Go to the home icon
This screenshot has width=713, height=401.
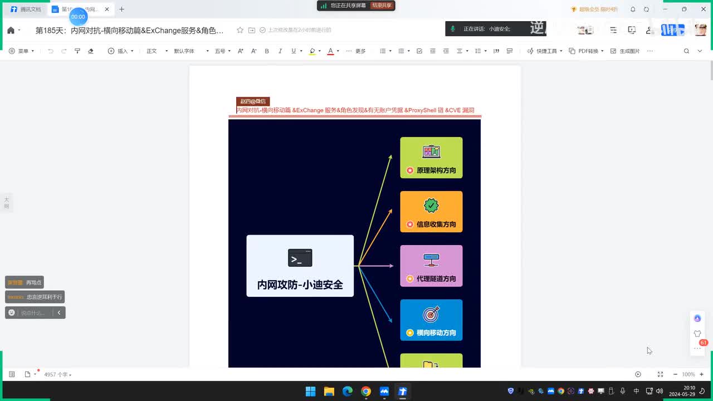(11, 30)
